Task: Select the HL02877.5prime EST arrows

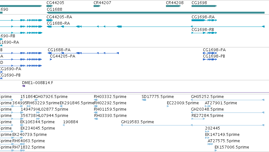Action: [x=38, y=112]
